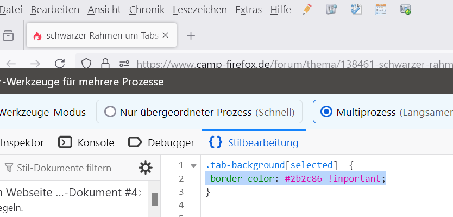453x217 pixels.
Task: Click the padlock site security icon
Action: click(x=105, y=64)
